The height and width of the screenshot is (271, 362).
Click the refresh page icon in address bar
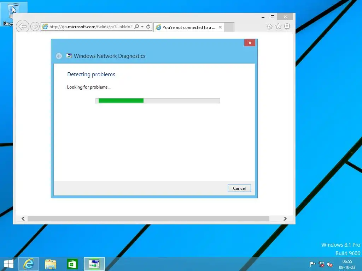tap(148, 26)
